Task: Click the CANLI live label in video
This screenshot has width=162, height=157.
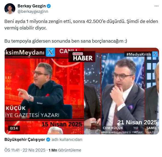Action: [x=68, y=51]
